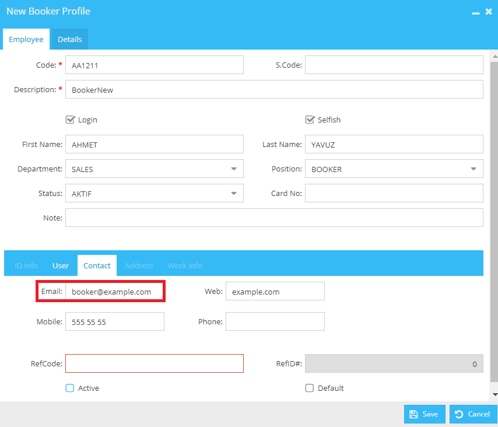Switch to the Details tab
The image size is (498, 427).
coord(70,39)
